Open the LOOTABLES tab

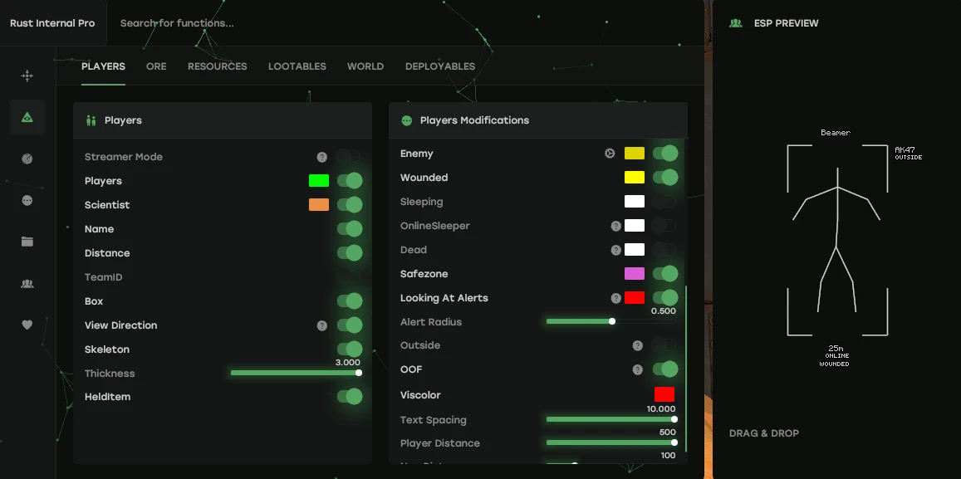(297, 66)
